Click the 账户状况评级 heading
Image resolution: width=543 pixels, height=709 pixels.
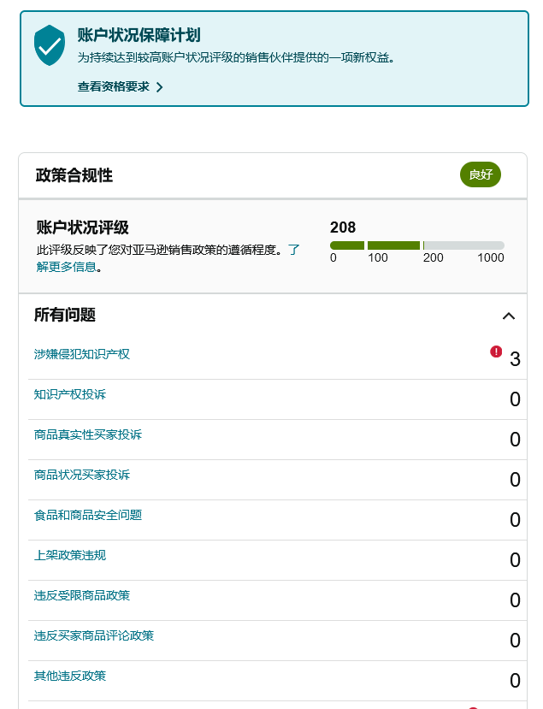[x=83, y=227]
